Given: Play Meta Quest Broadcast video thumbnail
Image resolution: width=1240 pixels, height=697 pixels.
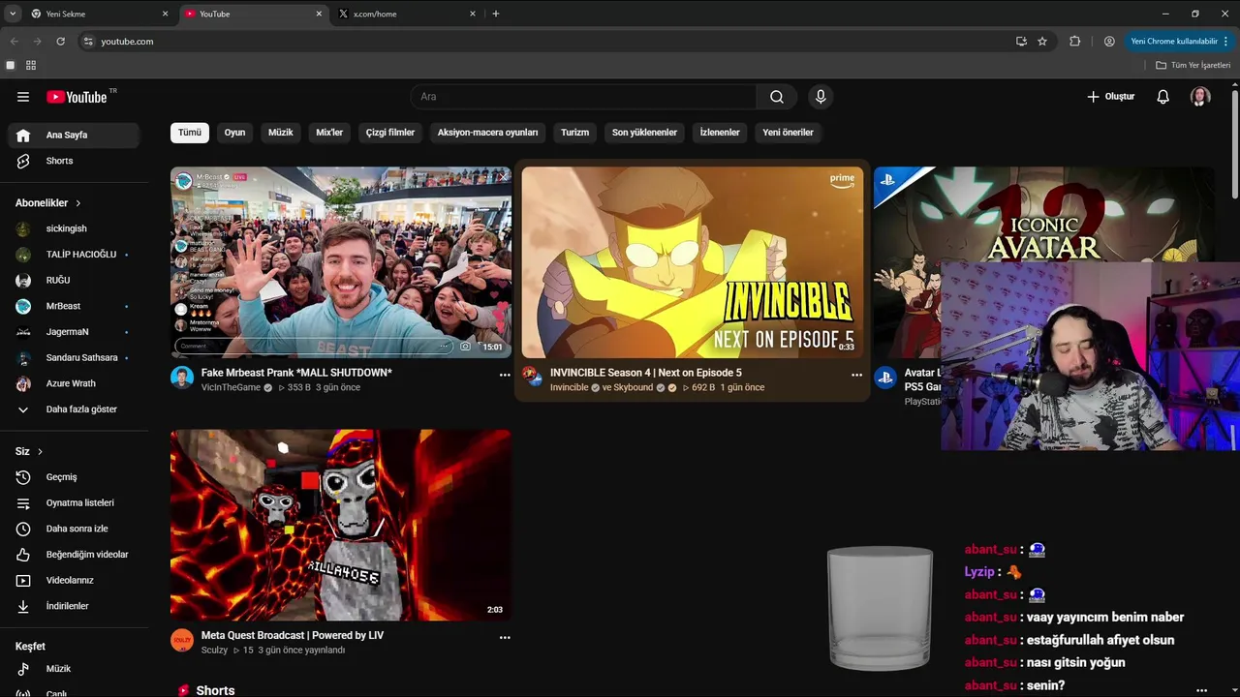Looking at the screenshot, I should coord(341,525).
